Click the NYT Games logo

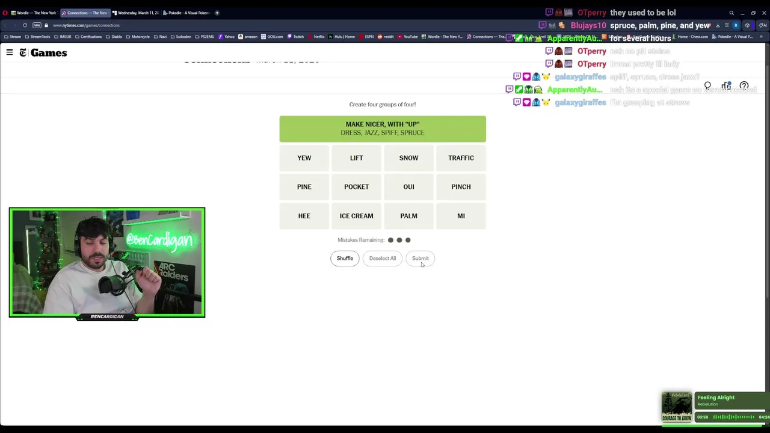(x=43, y=53)
